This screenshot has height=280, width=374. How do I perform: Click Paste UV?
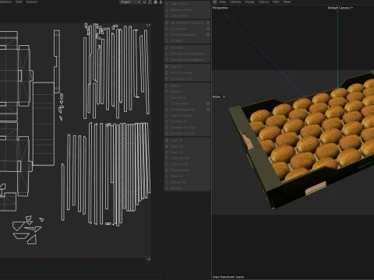click(187, 146)
